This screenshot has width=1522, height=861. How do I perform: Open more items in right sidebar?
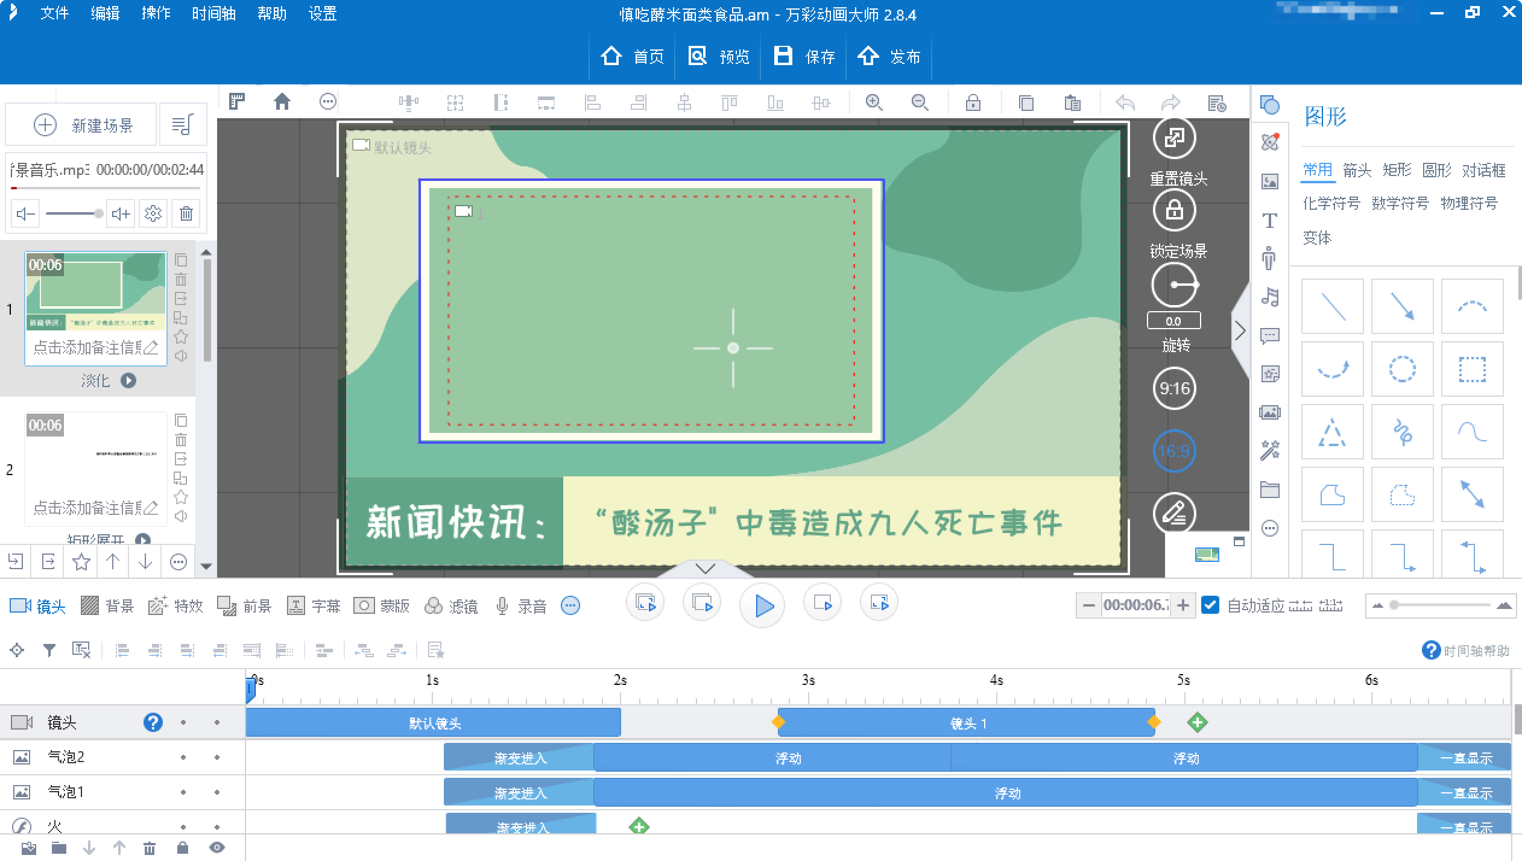tap(1270, 529)
